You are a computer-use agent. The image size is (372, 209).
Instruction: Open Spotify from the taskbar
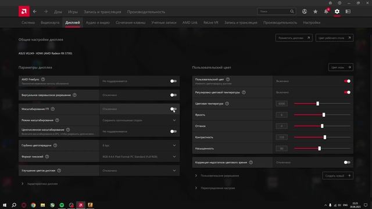pos(62,205)
